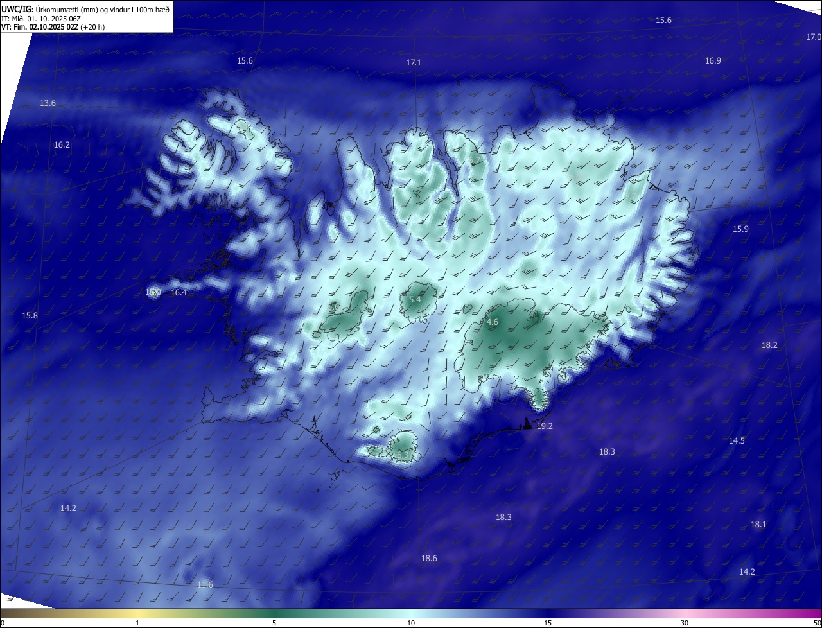The image size is (822, 628).
Task: Click the 19.2 value label
Action: tap(545, 426)
